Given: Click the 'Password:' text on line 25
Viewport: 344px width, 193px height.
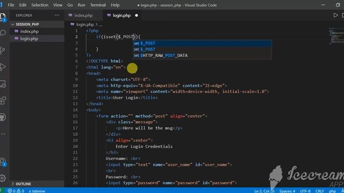Looking at the screenshot, I should tap(117, 177).
